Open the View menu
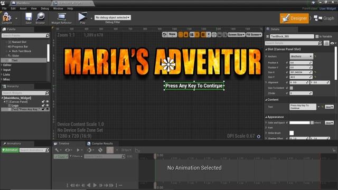Image resolution: width=338 pixels, height=190 pixels. [x=34, y=8]
